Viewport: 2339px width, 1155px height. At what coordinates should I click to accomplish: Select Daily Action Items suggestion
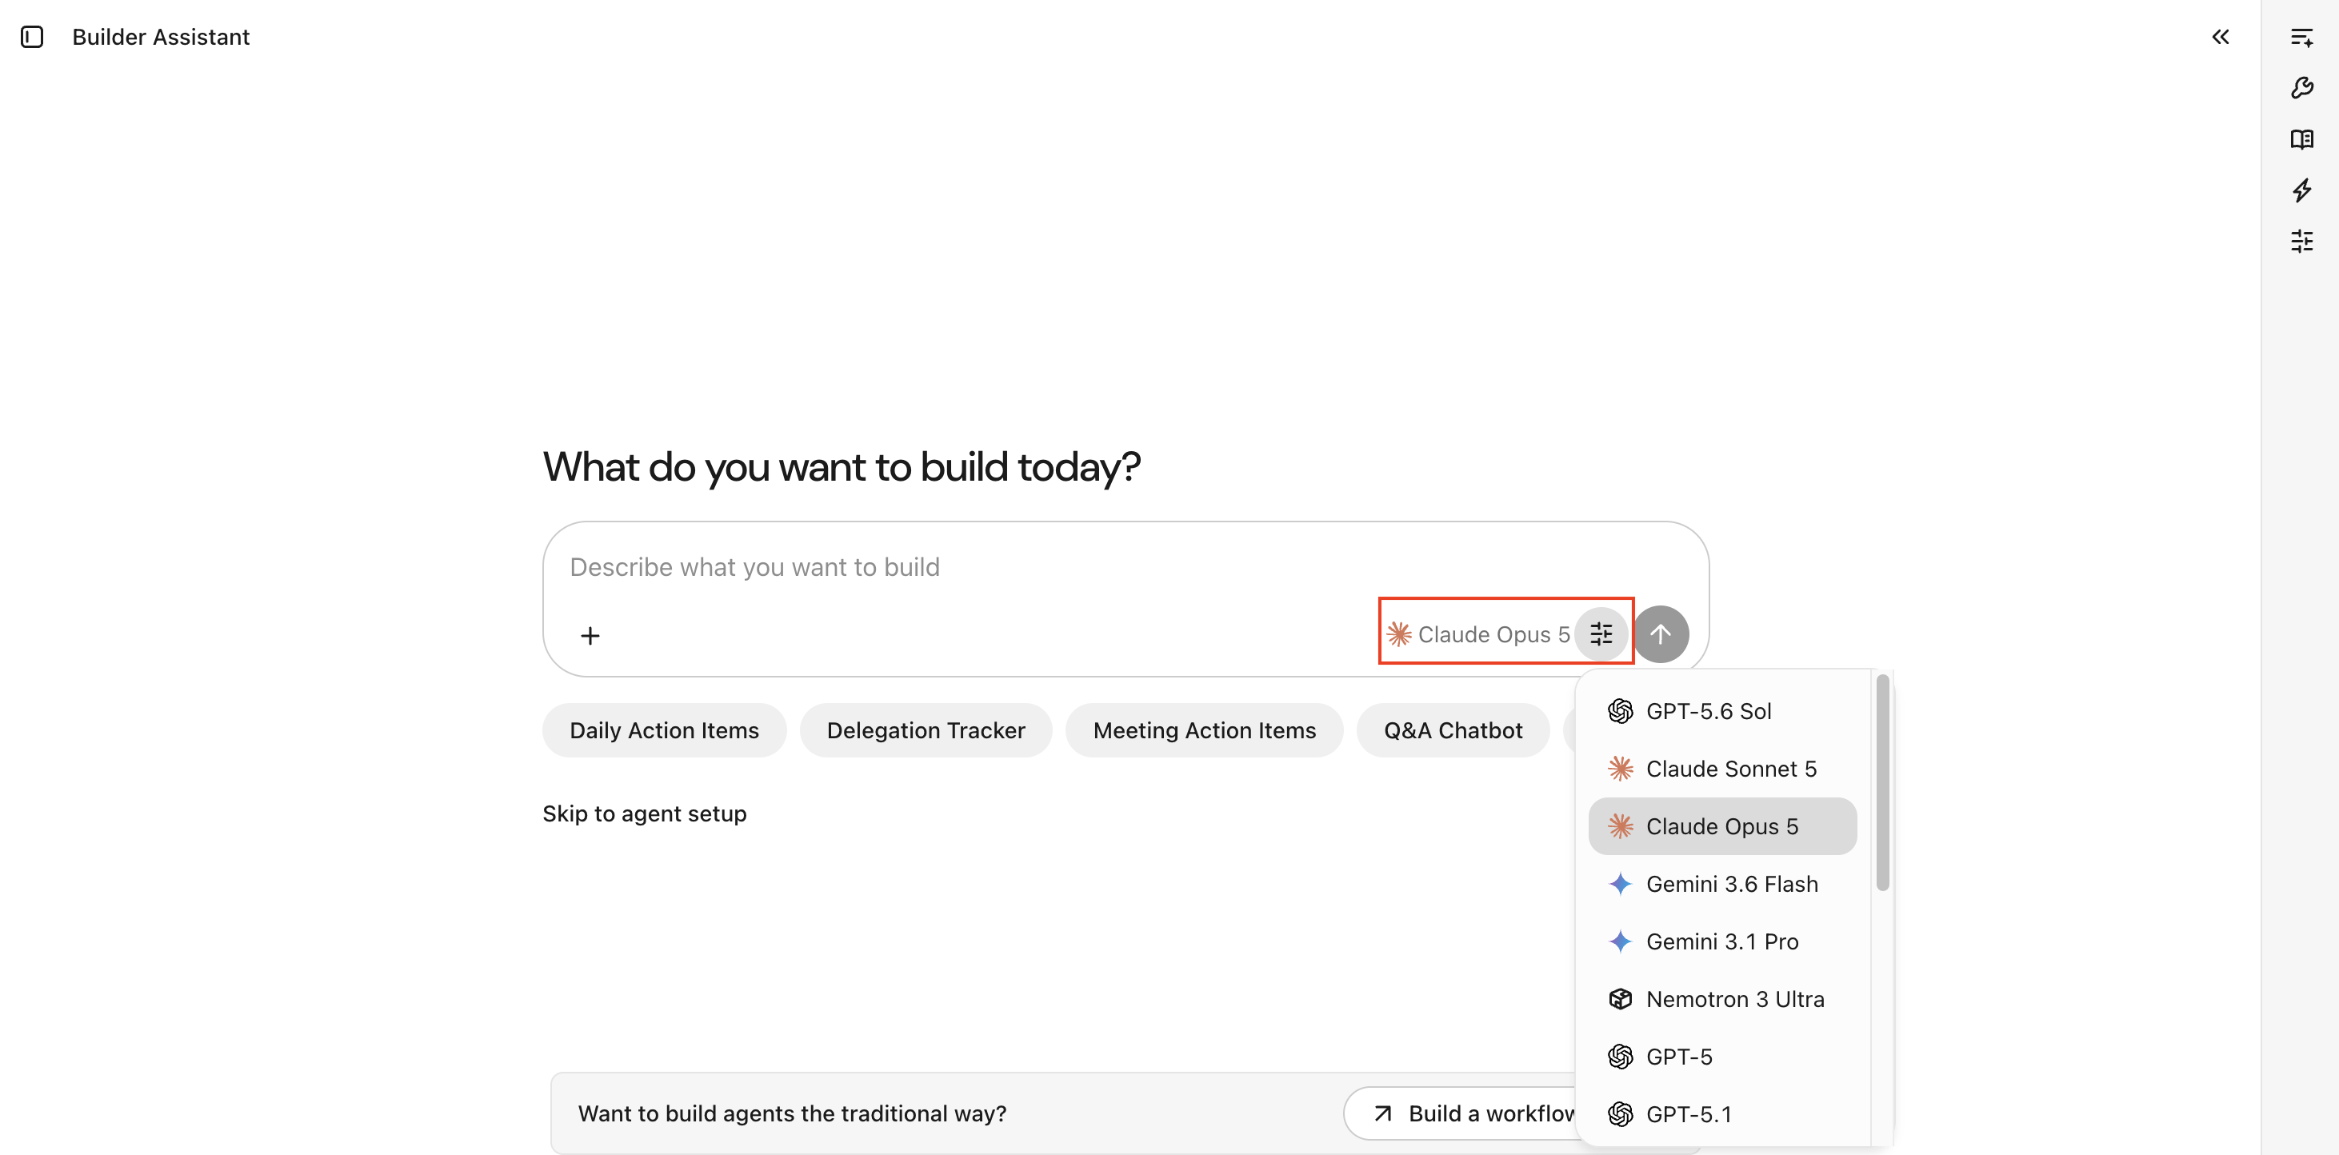tap(664, 730)
